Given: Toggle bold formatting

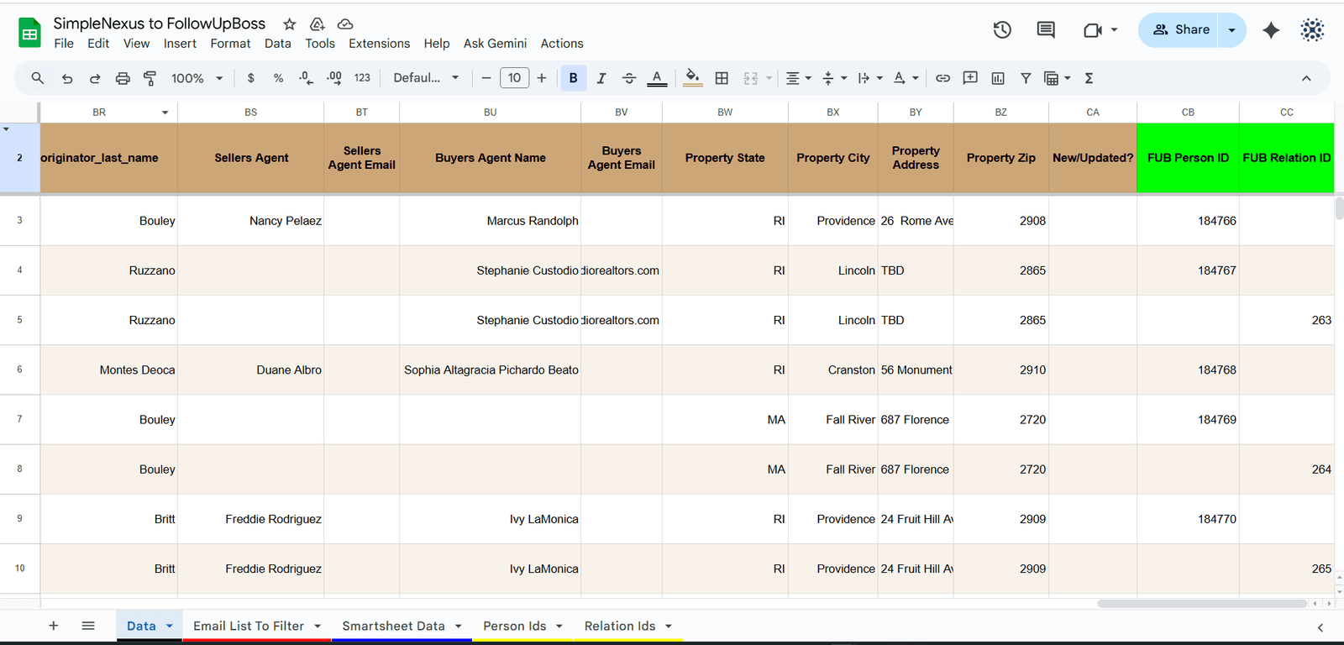Looking at the screenshot, I should click(574, 78).
